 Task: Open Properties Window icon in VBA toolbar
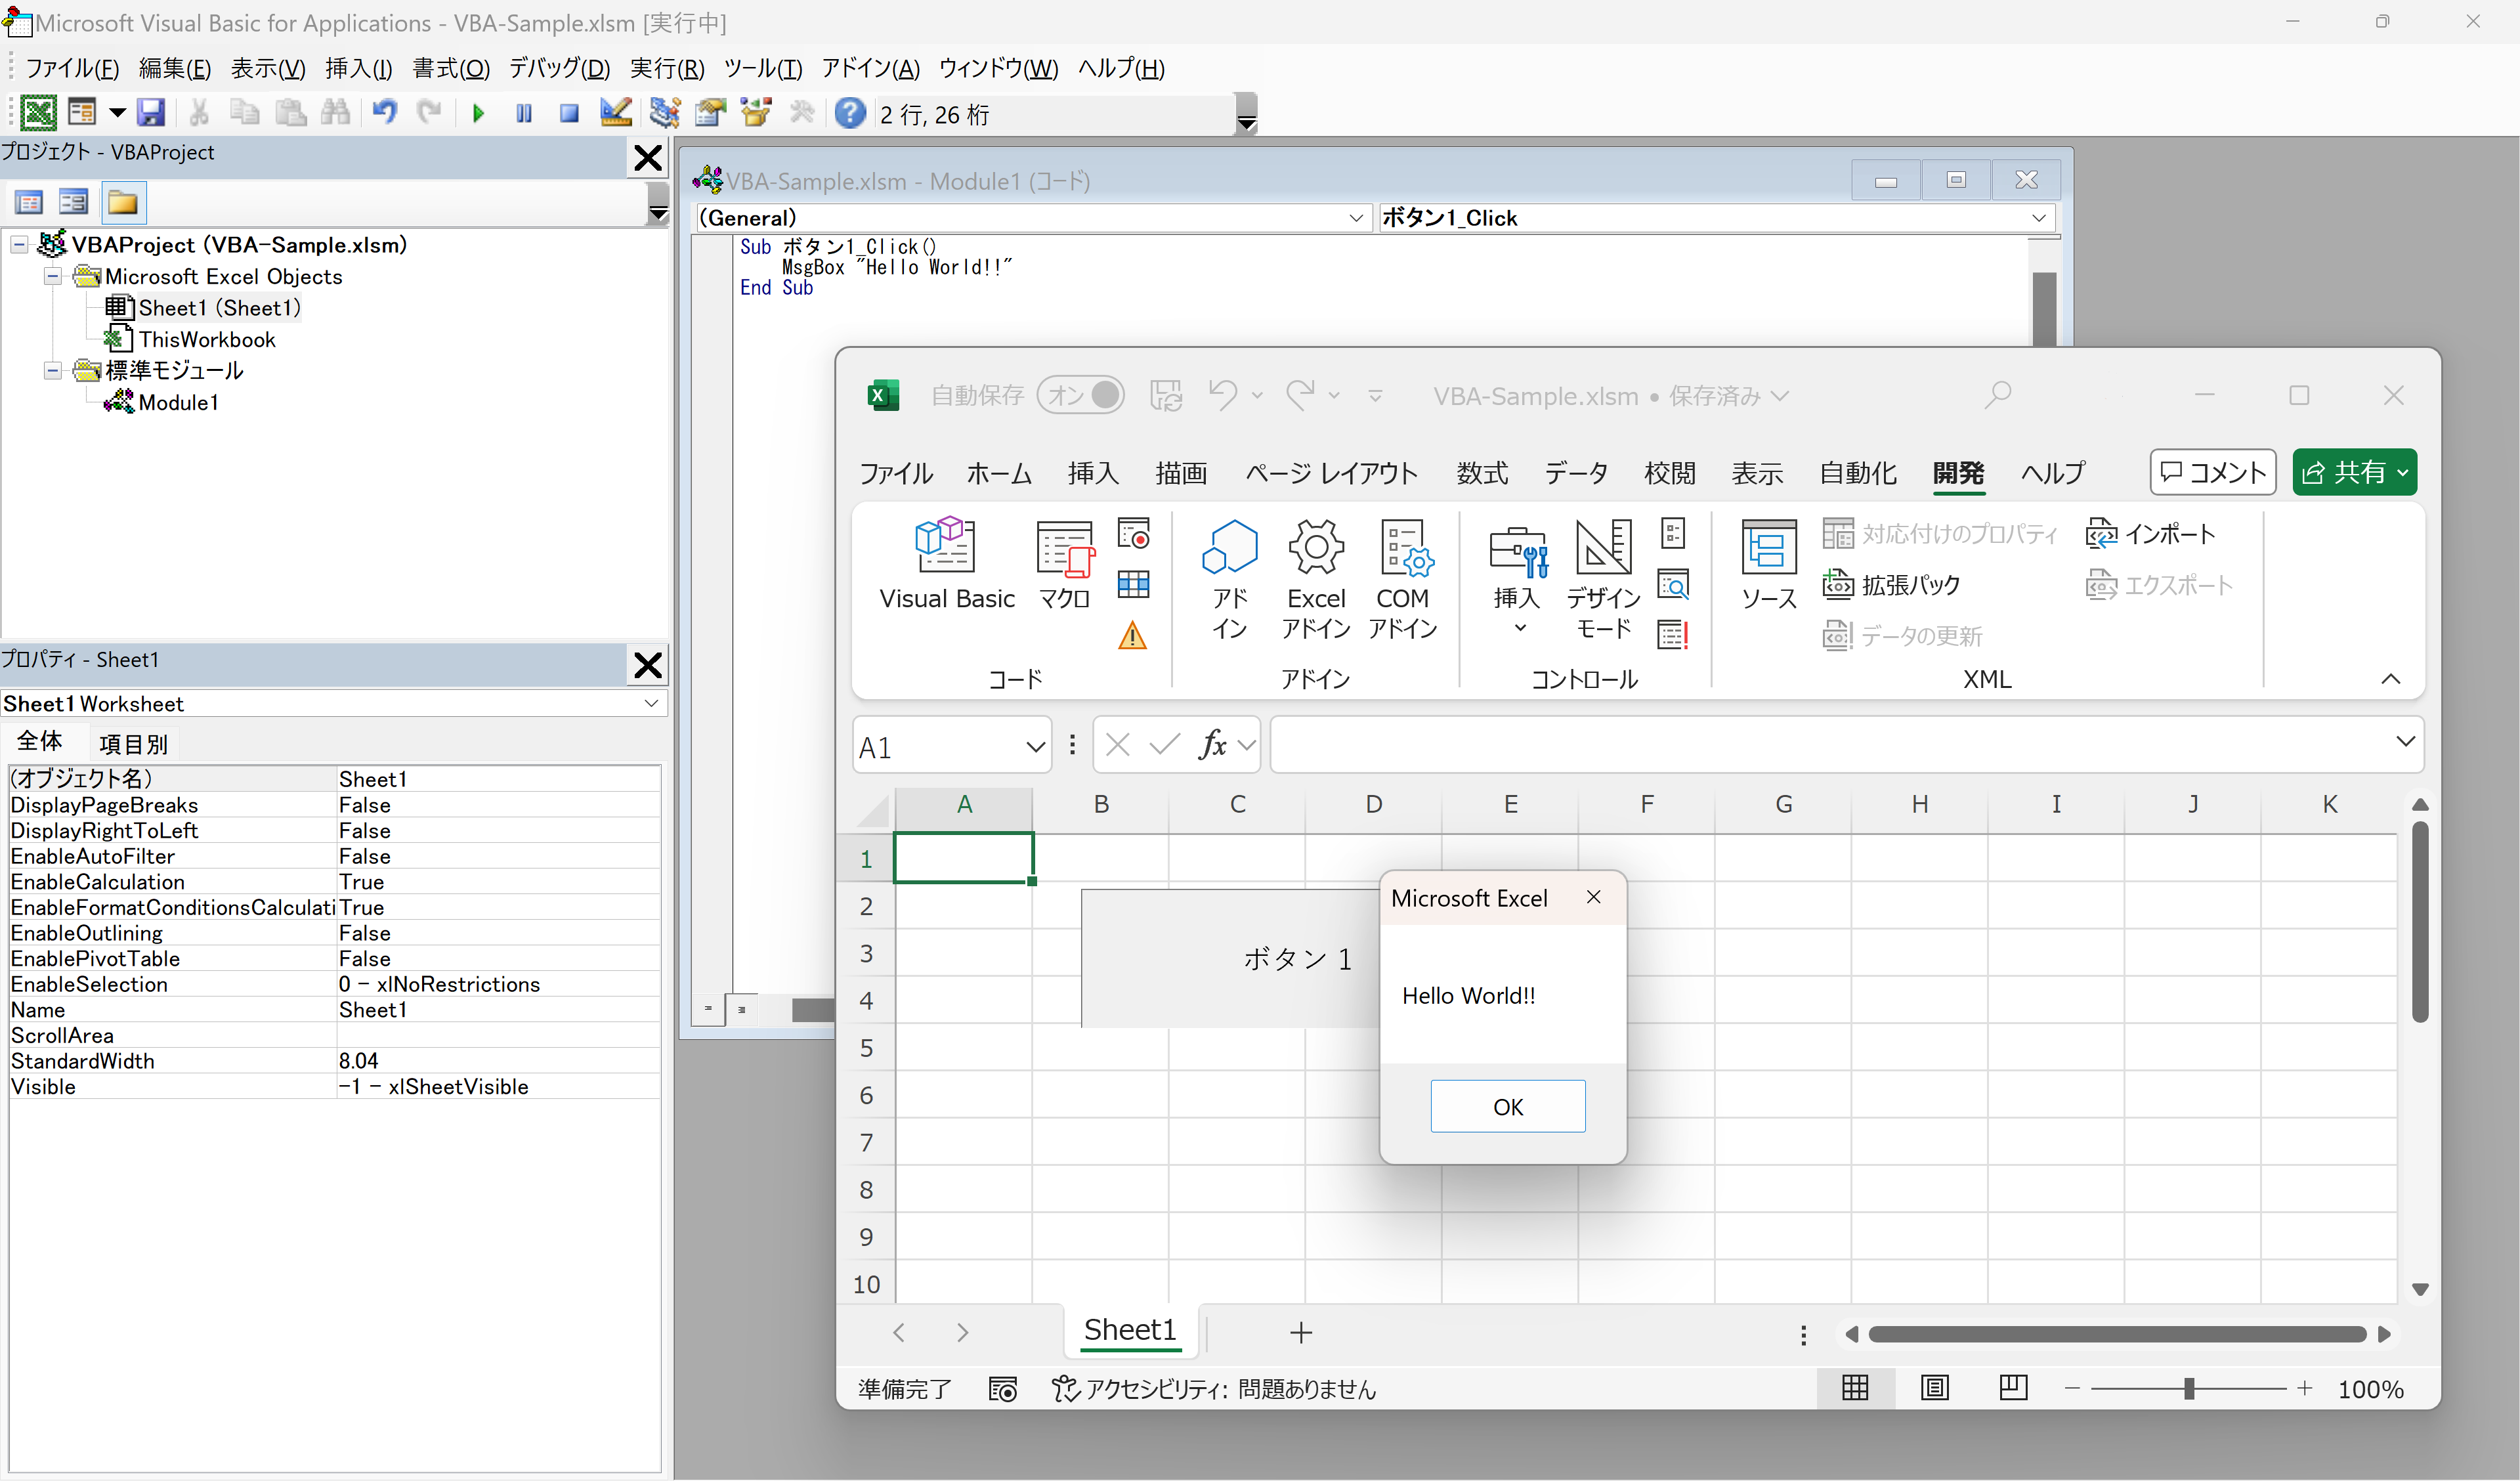click(710, 113)
